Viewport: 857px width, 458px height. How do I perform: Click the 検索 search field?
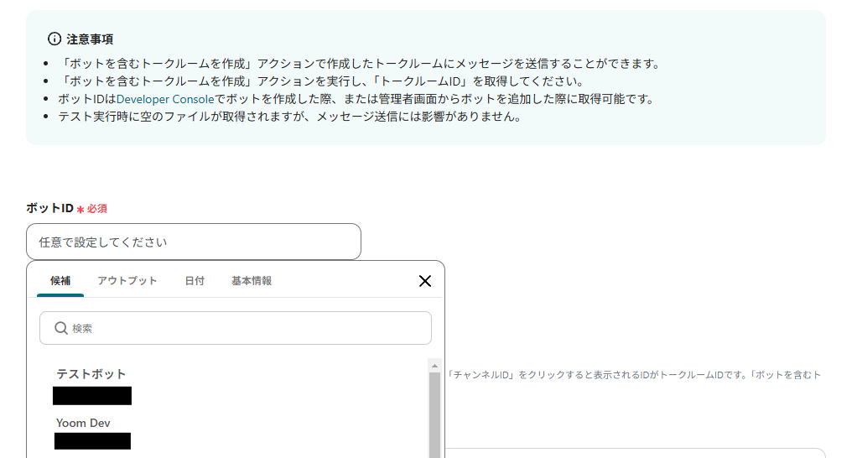(x=236, y=328)
